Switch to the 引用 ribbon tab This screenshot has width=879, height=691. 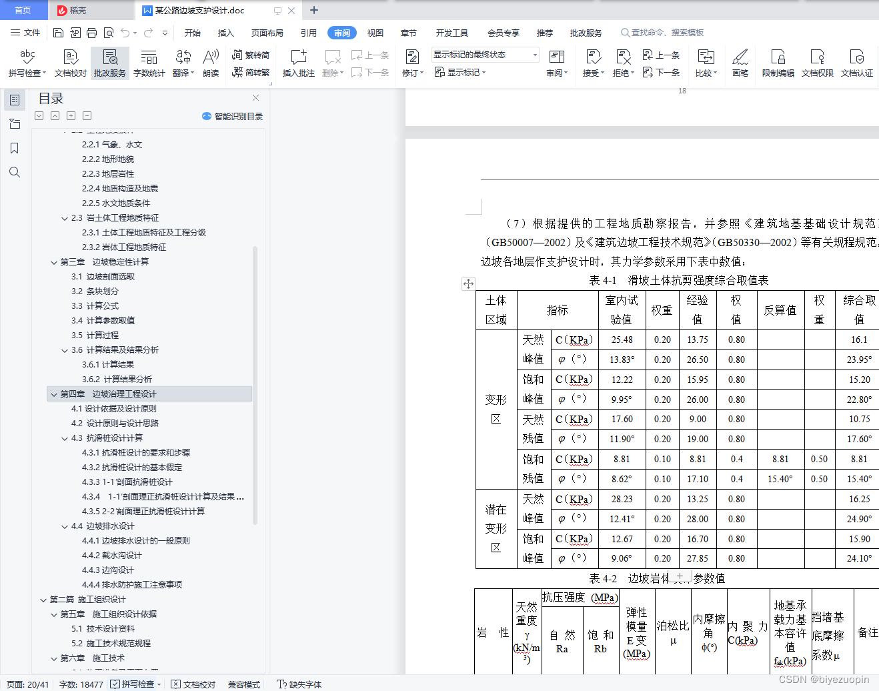tap(309, 33)
